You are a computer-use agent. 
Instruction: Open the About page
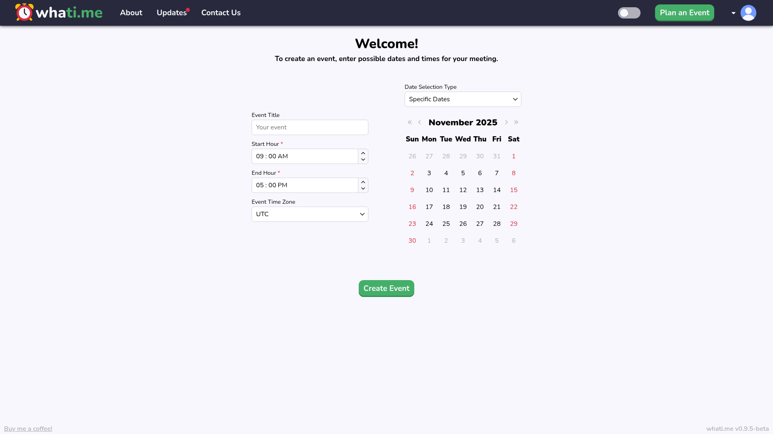[x=131, y=13]
